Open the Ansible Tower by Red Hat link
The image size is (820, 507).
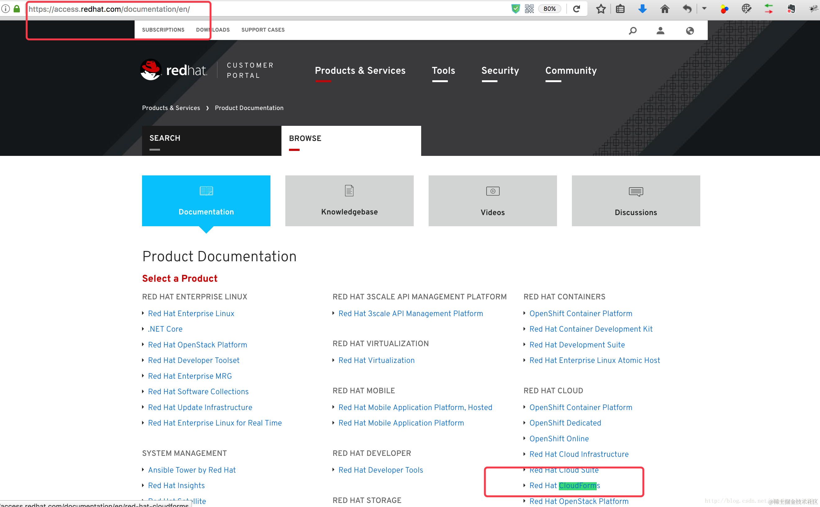(192, 470)
